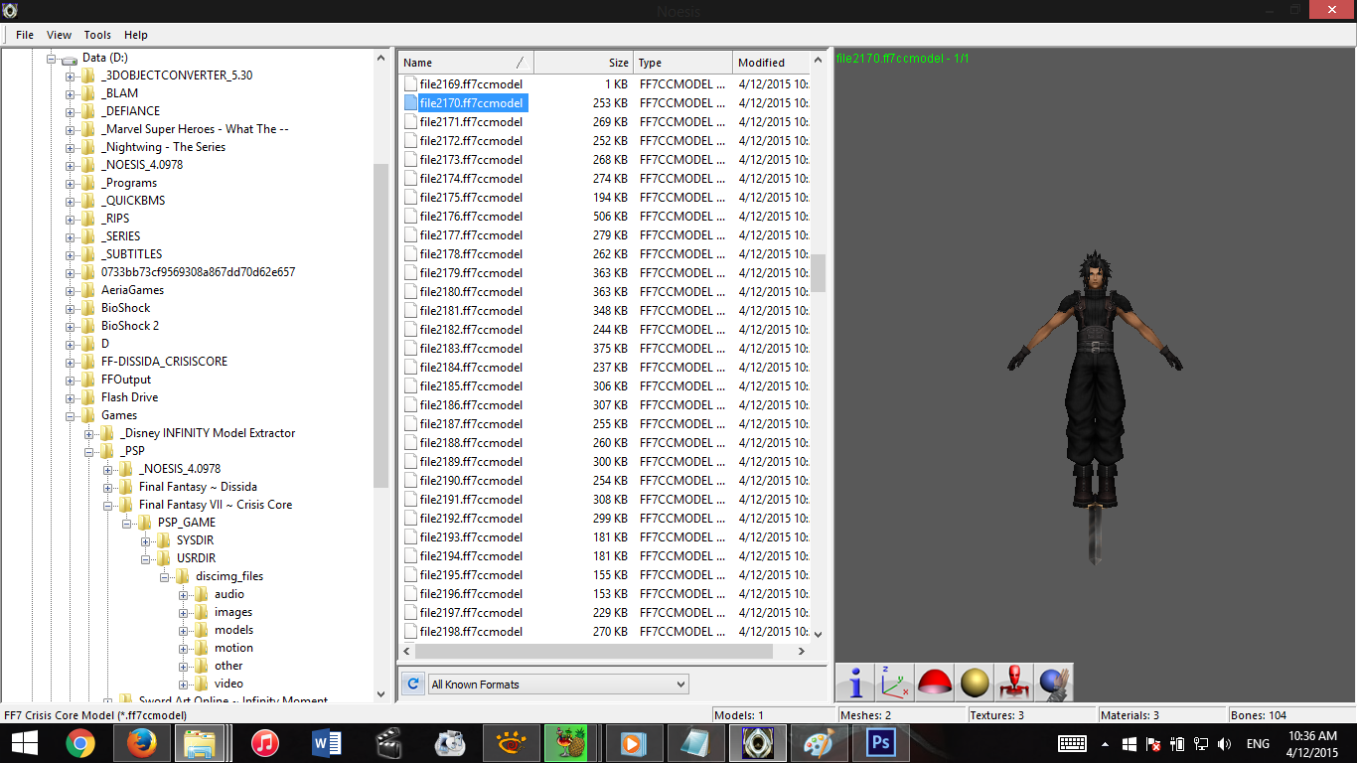Open iTunes from the taskbar
Image resolution: width=1357 pixels, height=763 pixels.
coord(265,743)
